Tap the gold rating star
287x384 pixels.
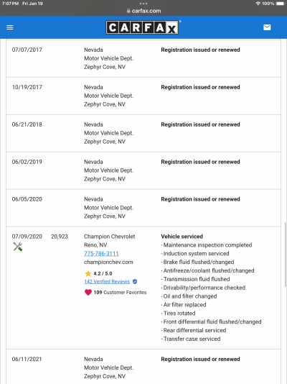coord(88,273)
